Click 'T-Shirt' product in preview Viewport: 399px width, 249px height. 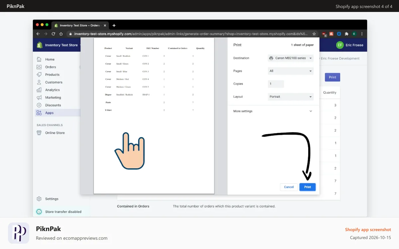[108, 110]
